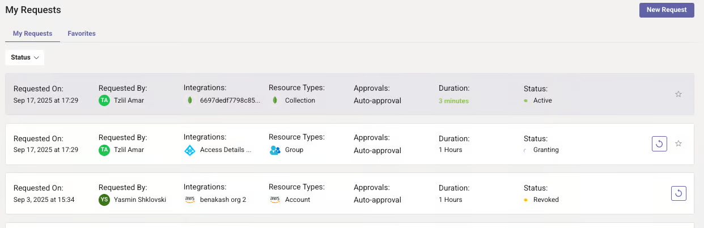704x228 pixels.
Task: Click Tzlil Amar avatar in Active request
Action: [x=104, y=100]
